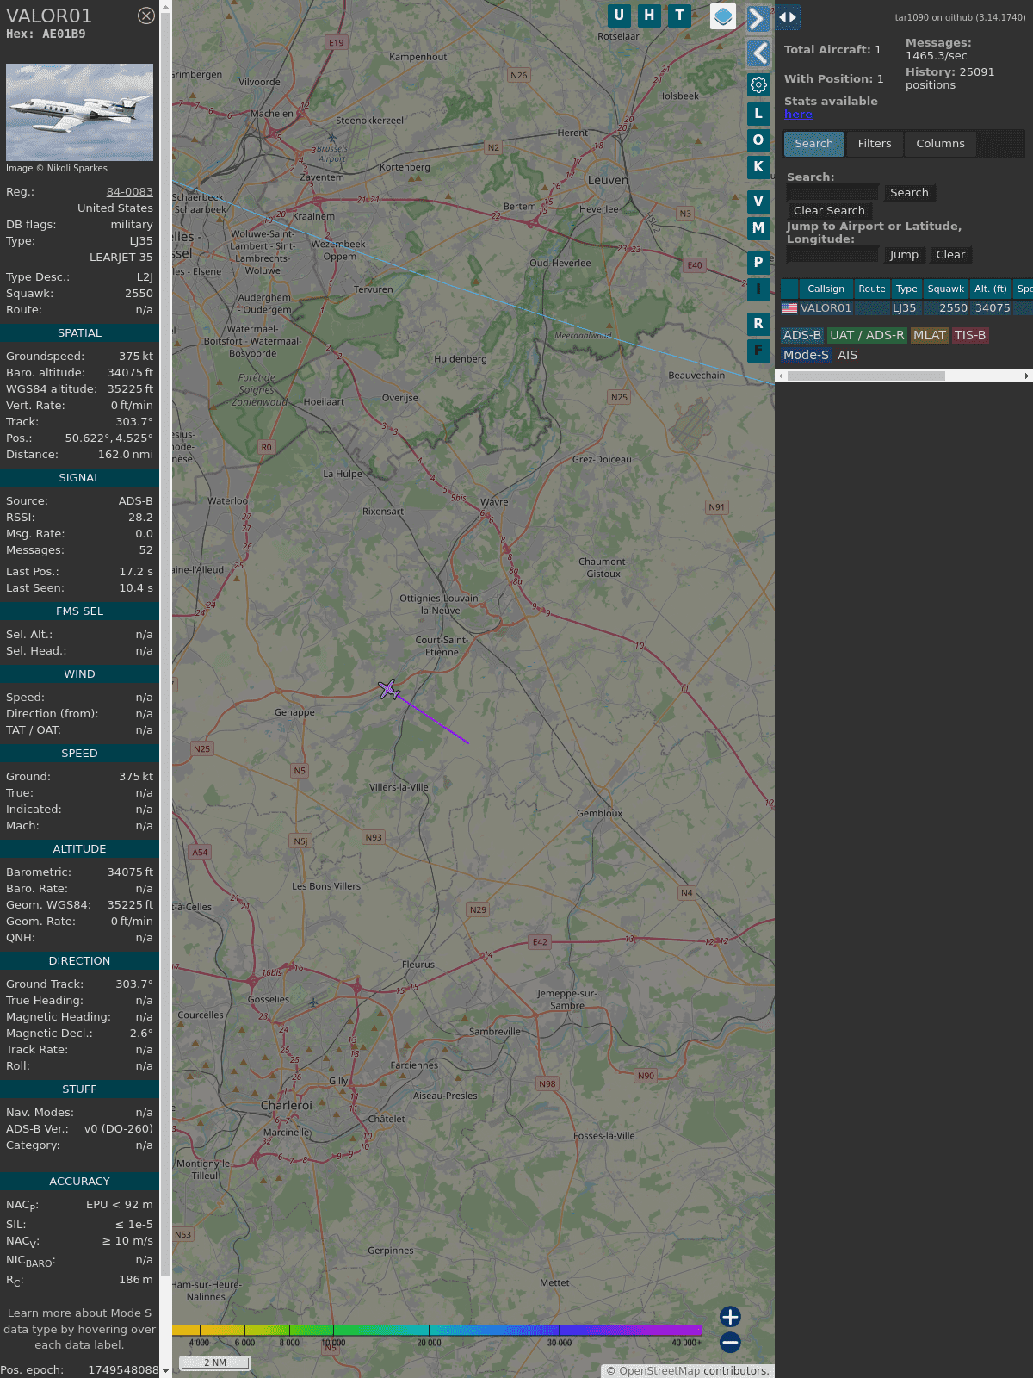Switch to the Filters tab
The width and height of the screenshot is (1033, 1378).
tap(875, 144)
